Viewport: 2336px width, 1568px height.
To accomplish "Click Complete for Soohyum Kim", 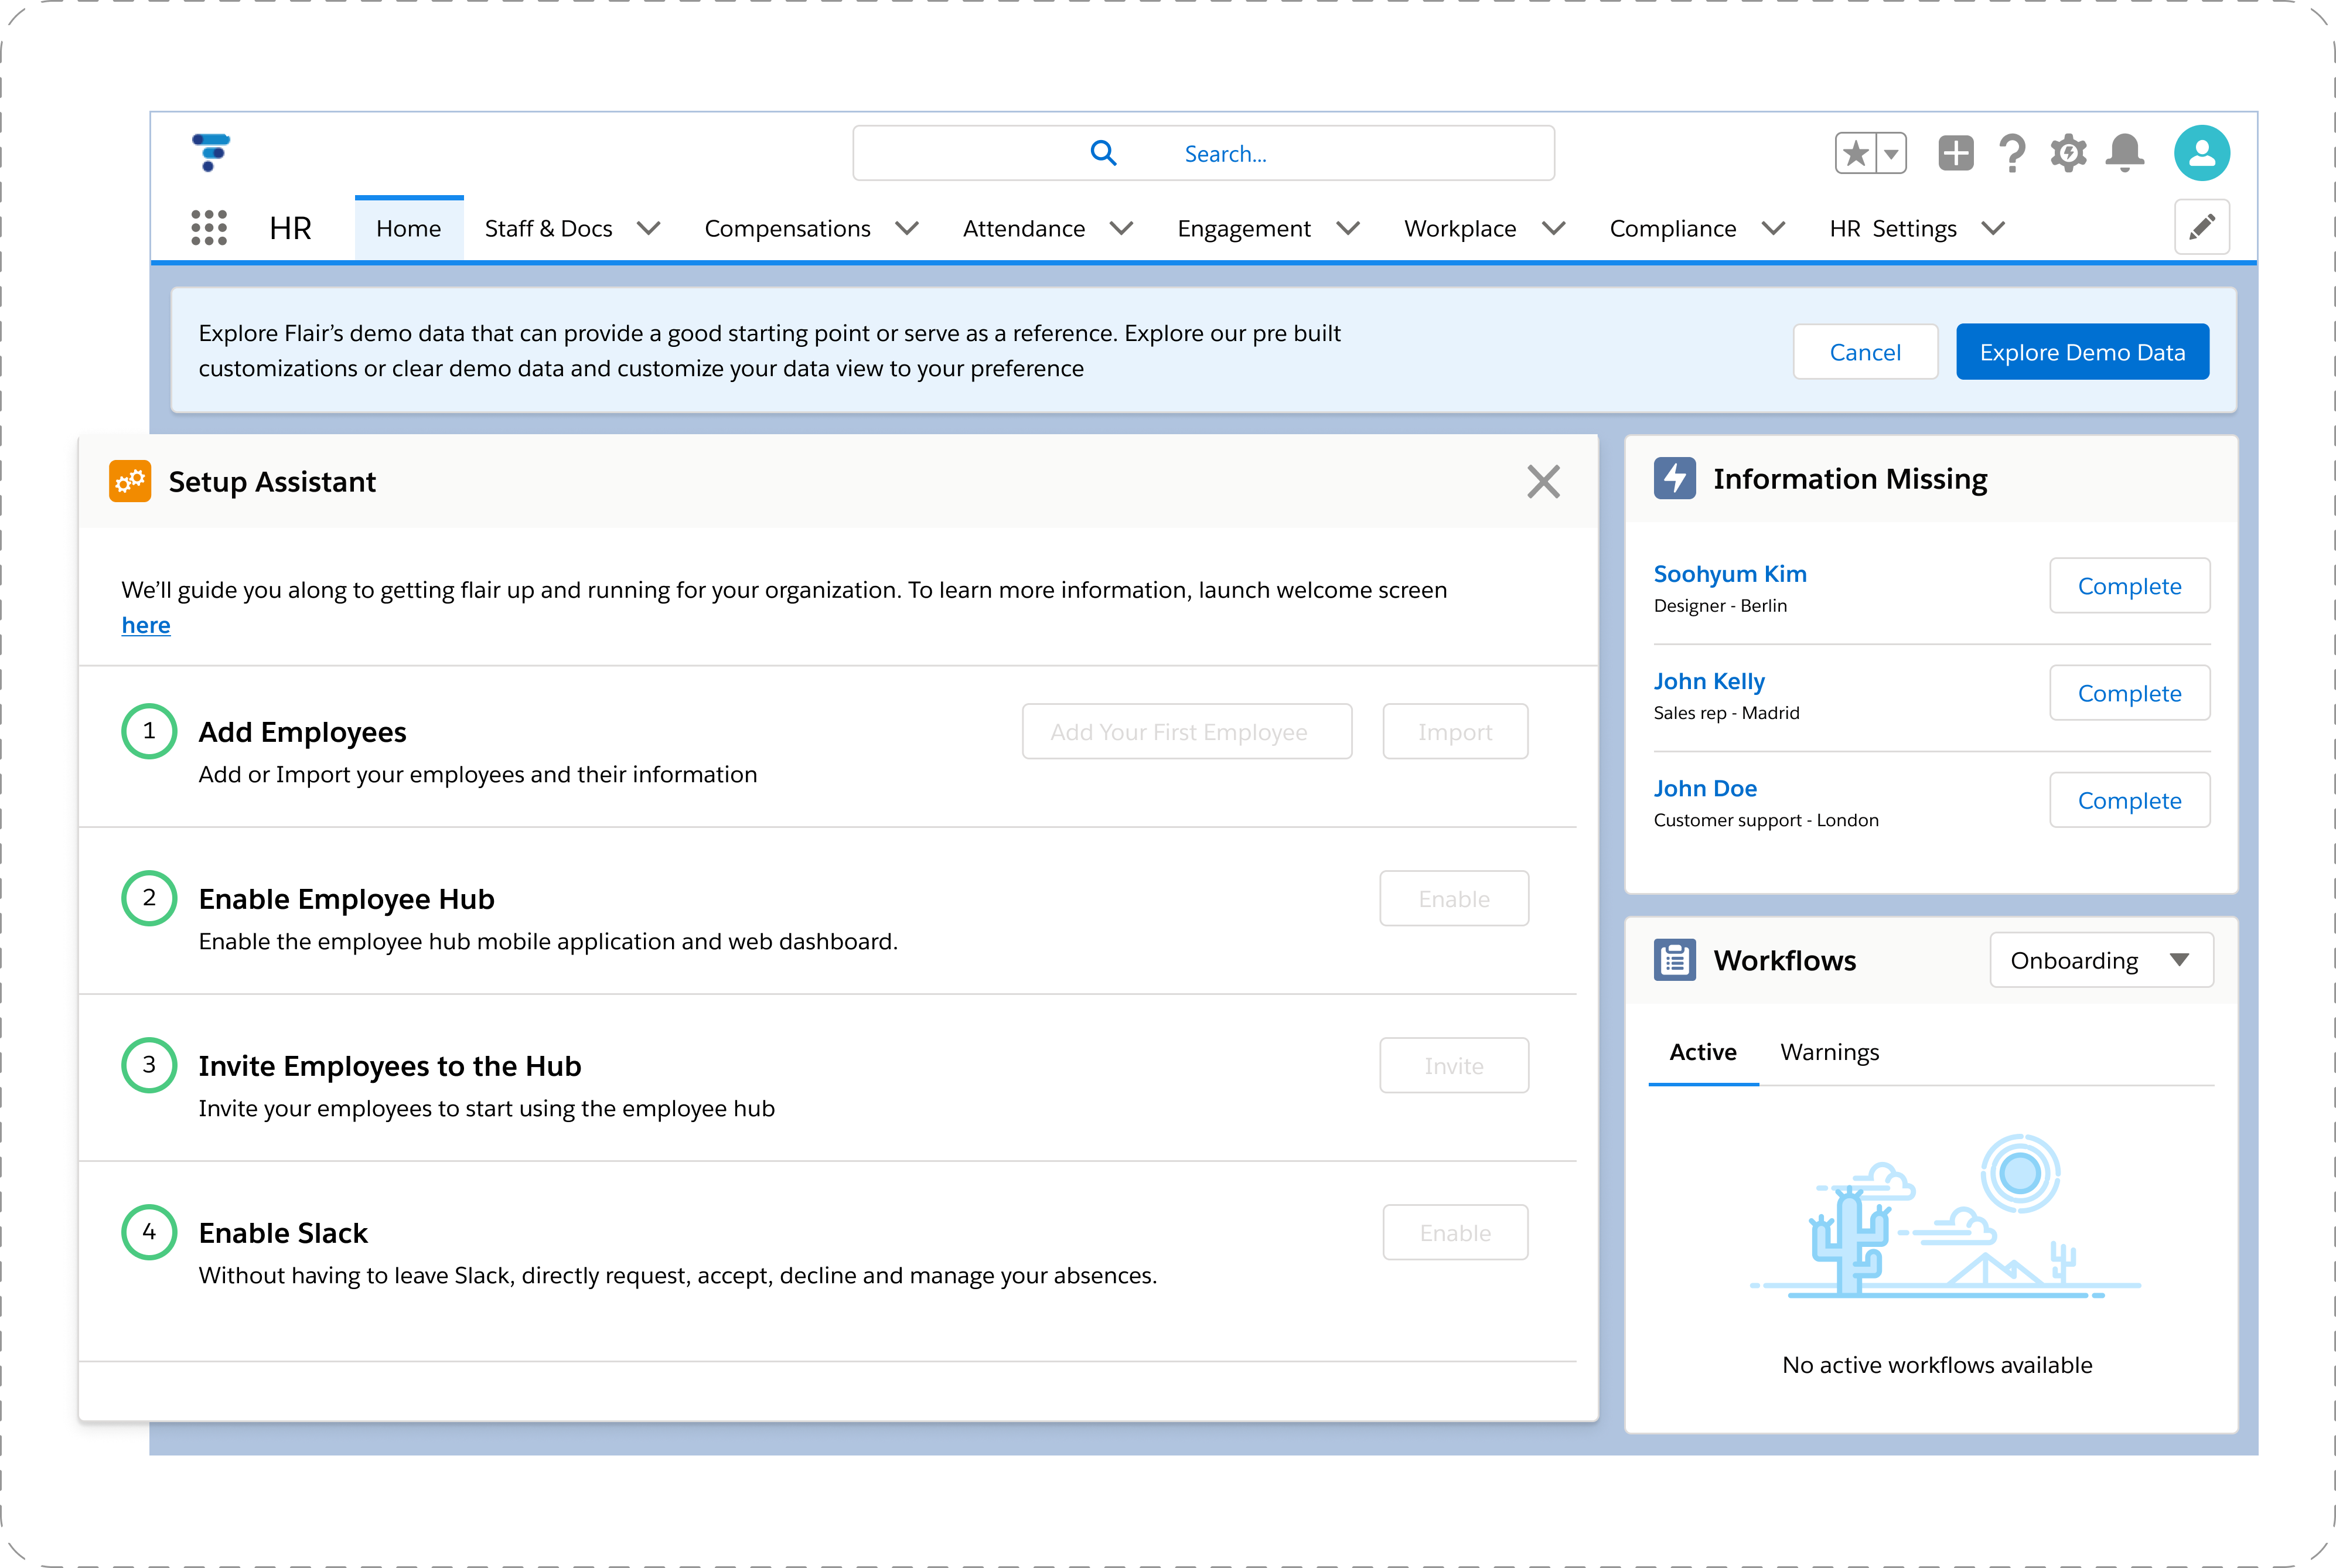I will (2129, 586).
